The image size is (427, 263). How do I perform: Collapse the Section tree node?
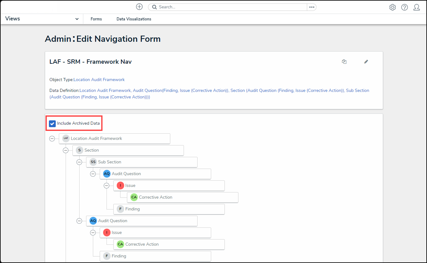click(66, 150)
